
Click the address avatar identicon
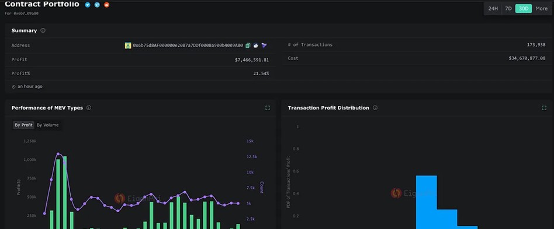pyautogui.click(x=128, y=45)
